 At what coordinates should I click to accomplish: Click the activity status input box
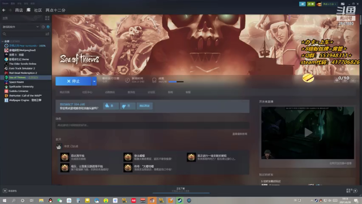152,125
